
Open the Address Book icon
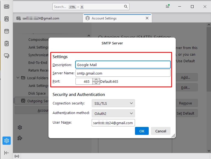coord(7,19)
